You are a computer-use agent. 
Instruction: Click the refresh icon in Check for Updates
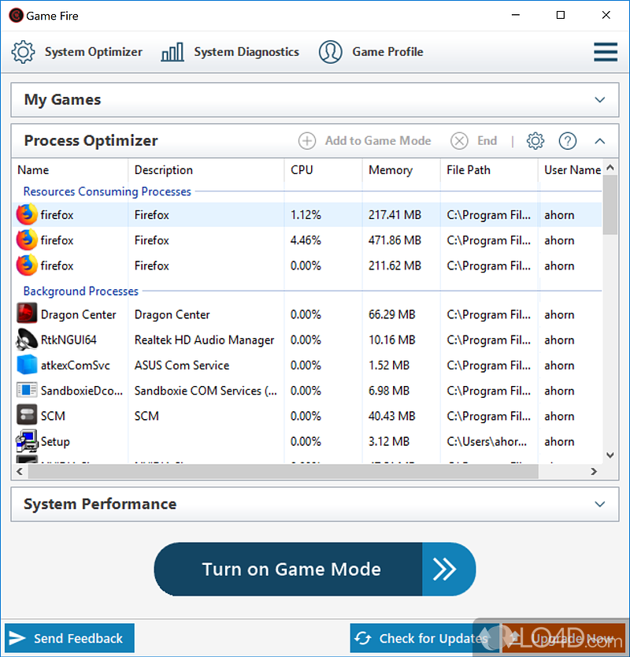click(x=363, y=638)
